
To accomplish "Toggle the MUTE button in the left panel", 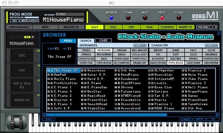I will [x=20, y=37].
